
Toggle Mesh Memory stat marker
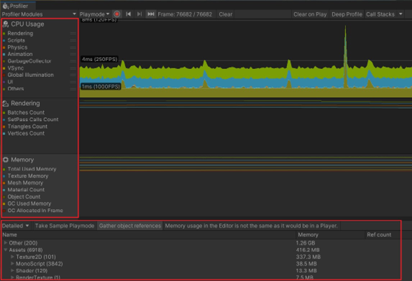[x=4, y=183]
